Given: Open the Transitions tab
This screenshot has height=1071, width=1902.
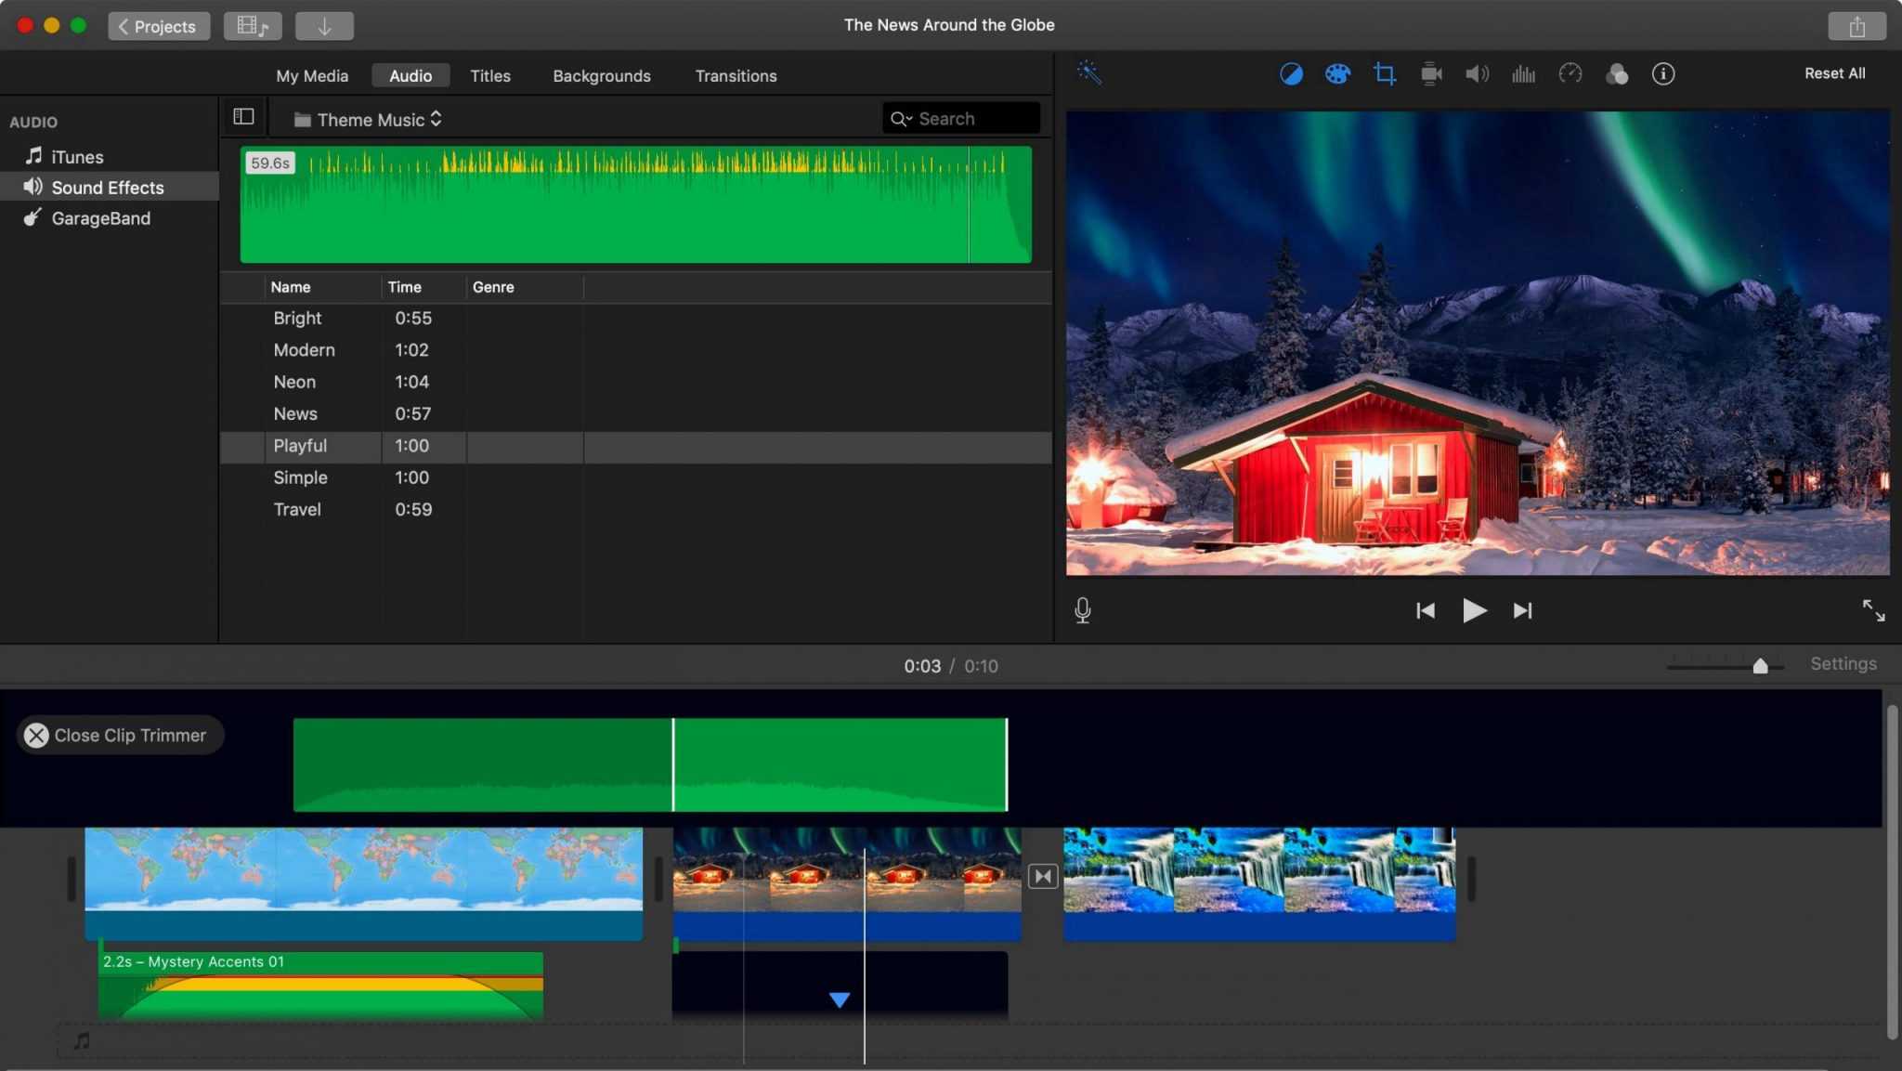Looking at the screenshot, I should click(x=736, y=76).
